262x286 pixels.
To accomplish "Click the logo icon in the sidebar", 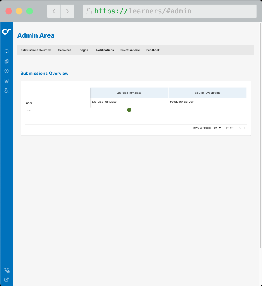I will (x=6, y=31).
